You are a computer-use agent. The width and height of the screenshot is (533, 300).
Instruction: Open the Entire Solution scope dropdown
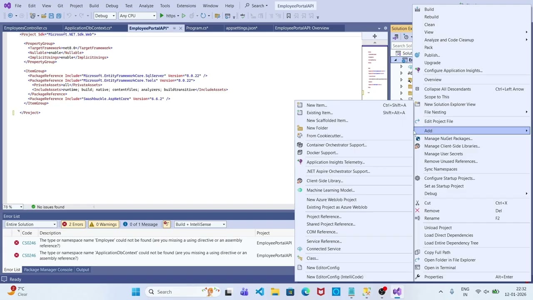click(x=31, y=224)
